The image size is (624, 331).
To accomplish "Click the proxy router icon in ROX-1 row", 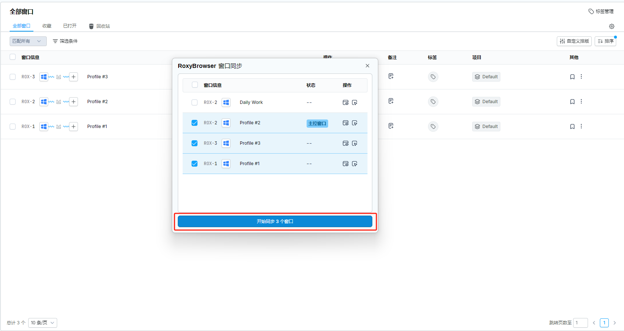I will pyautogui.click(x=59, y=127).
